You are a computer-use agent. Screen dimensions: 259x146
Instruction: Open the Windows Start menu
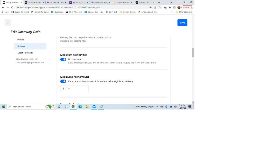(3, 107)
